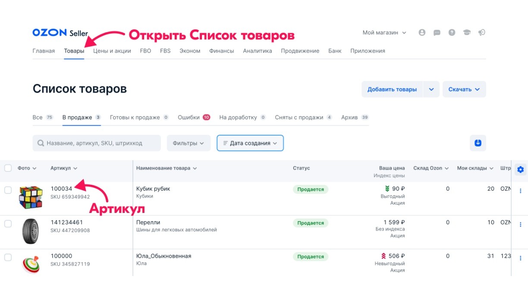528x298 pixels.
Task: Click the price 1 599 ₽
Action: 394,222
